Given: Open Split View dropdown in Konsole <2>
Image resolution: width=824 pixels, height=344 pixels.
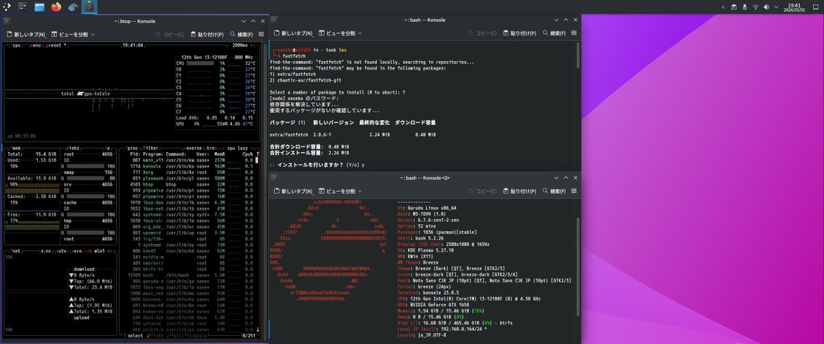Looking at the screenshot, I should (x=360, y=190).
